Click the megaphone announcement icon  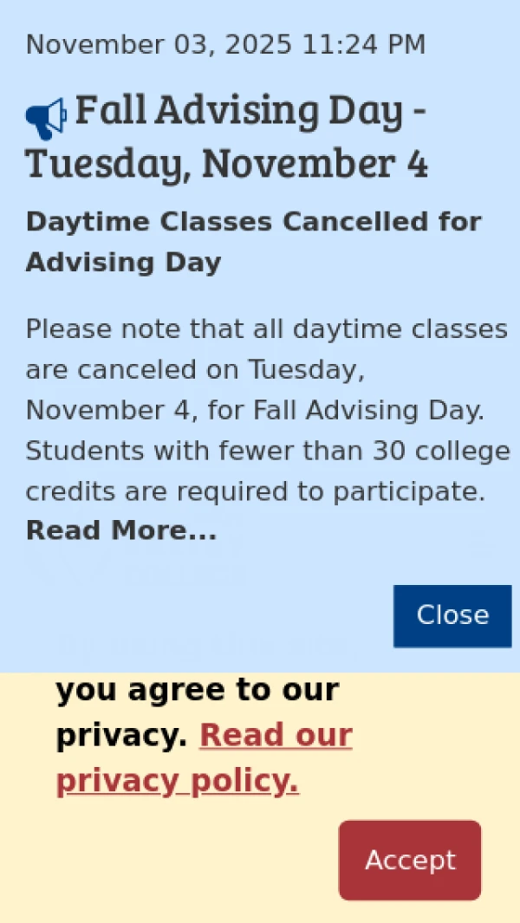[x=46, y=119]
